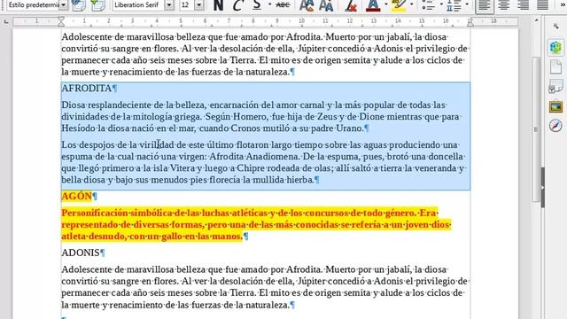Show more toolbar buttons via overflow chevron

click(563, 4)
